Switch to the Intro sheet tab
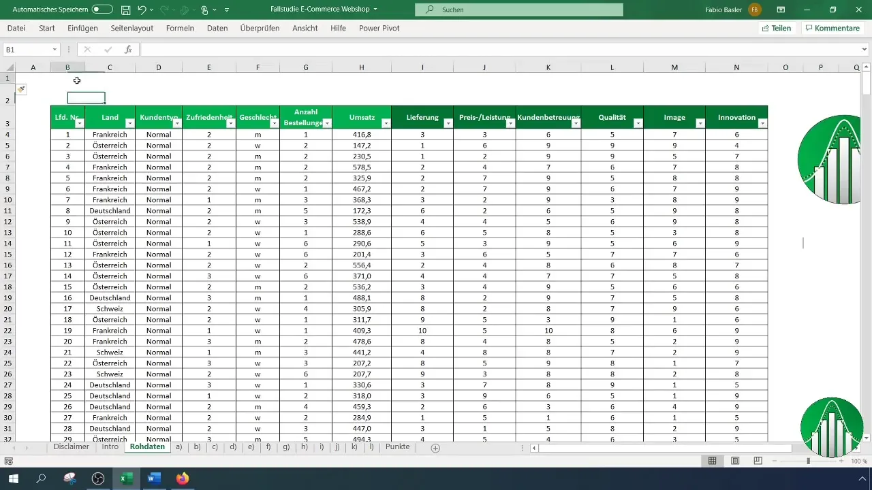This screenshot has height=490, width=872. pos(110,447)
